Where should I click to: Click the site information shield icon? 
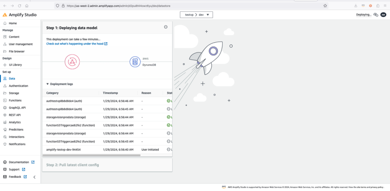click(58, 6)
